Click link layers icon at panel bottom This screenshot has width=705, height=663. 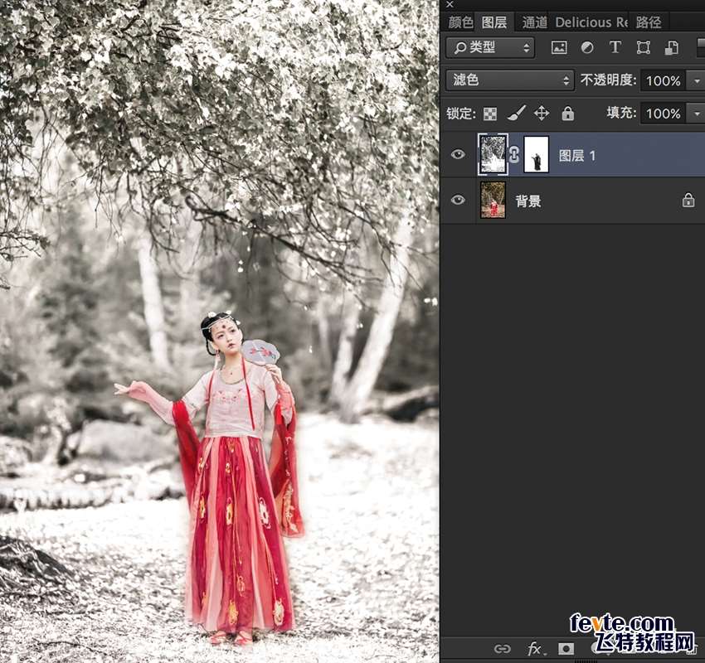(x=503, y=649)
